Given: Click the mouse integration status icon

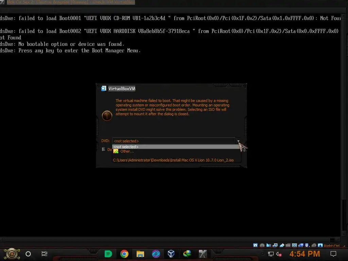Looking at the screenshot, I should (x=314, y=245).
